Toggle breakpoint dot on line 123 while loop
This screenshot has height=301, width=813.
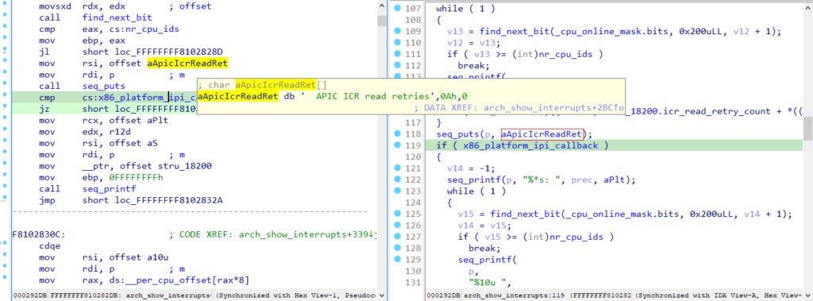coord(398,191)
